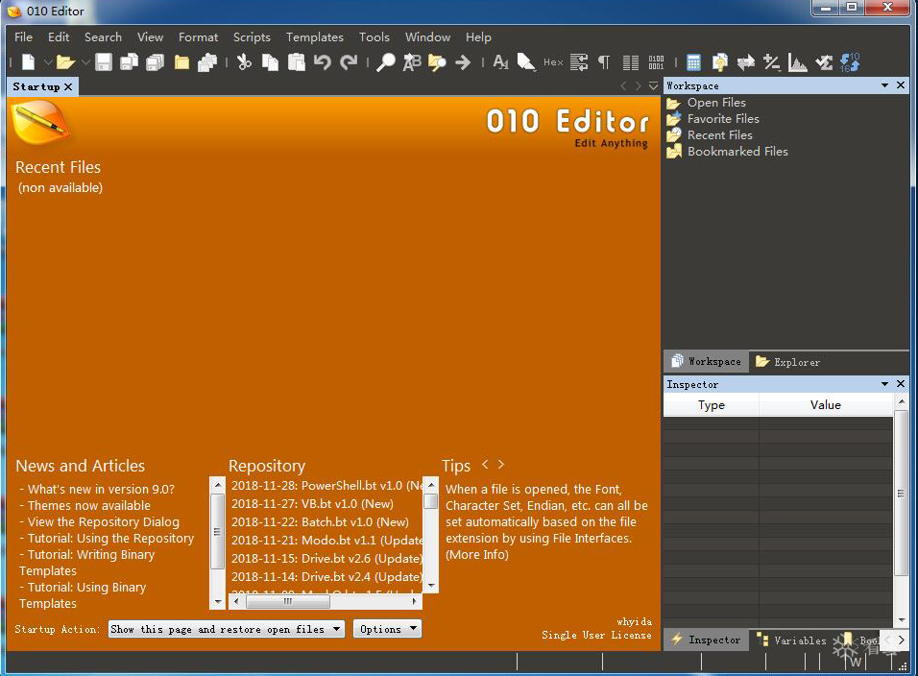Open the tab list dropdown triangle

(x=653, y=86)
